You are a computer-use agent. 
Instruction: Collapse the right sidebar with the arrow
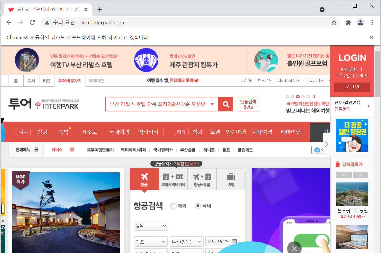327,144
